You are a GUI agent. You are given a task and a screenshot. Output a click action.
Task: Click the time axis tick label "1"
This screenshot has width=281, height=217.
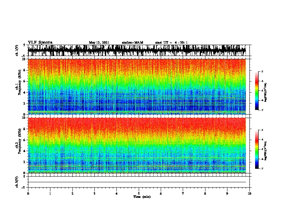(x=50, y=194)
